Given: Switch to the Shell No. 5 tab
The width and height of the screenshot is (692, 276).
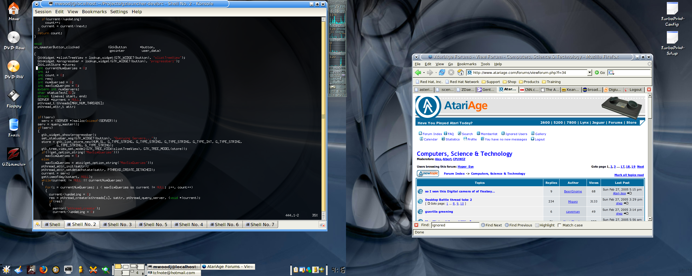Looking at the screenshot, I should [153, 225].
